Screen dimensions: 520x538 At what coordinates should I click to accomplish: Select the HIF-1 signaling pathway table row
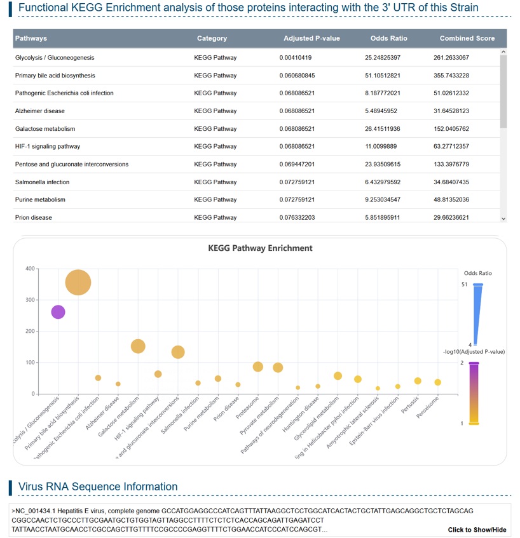254,147
